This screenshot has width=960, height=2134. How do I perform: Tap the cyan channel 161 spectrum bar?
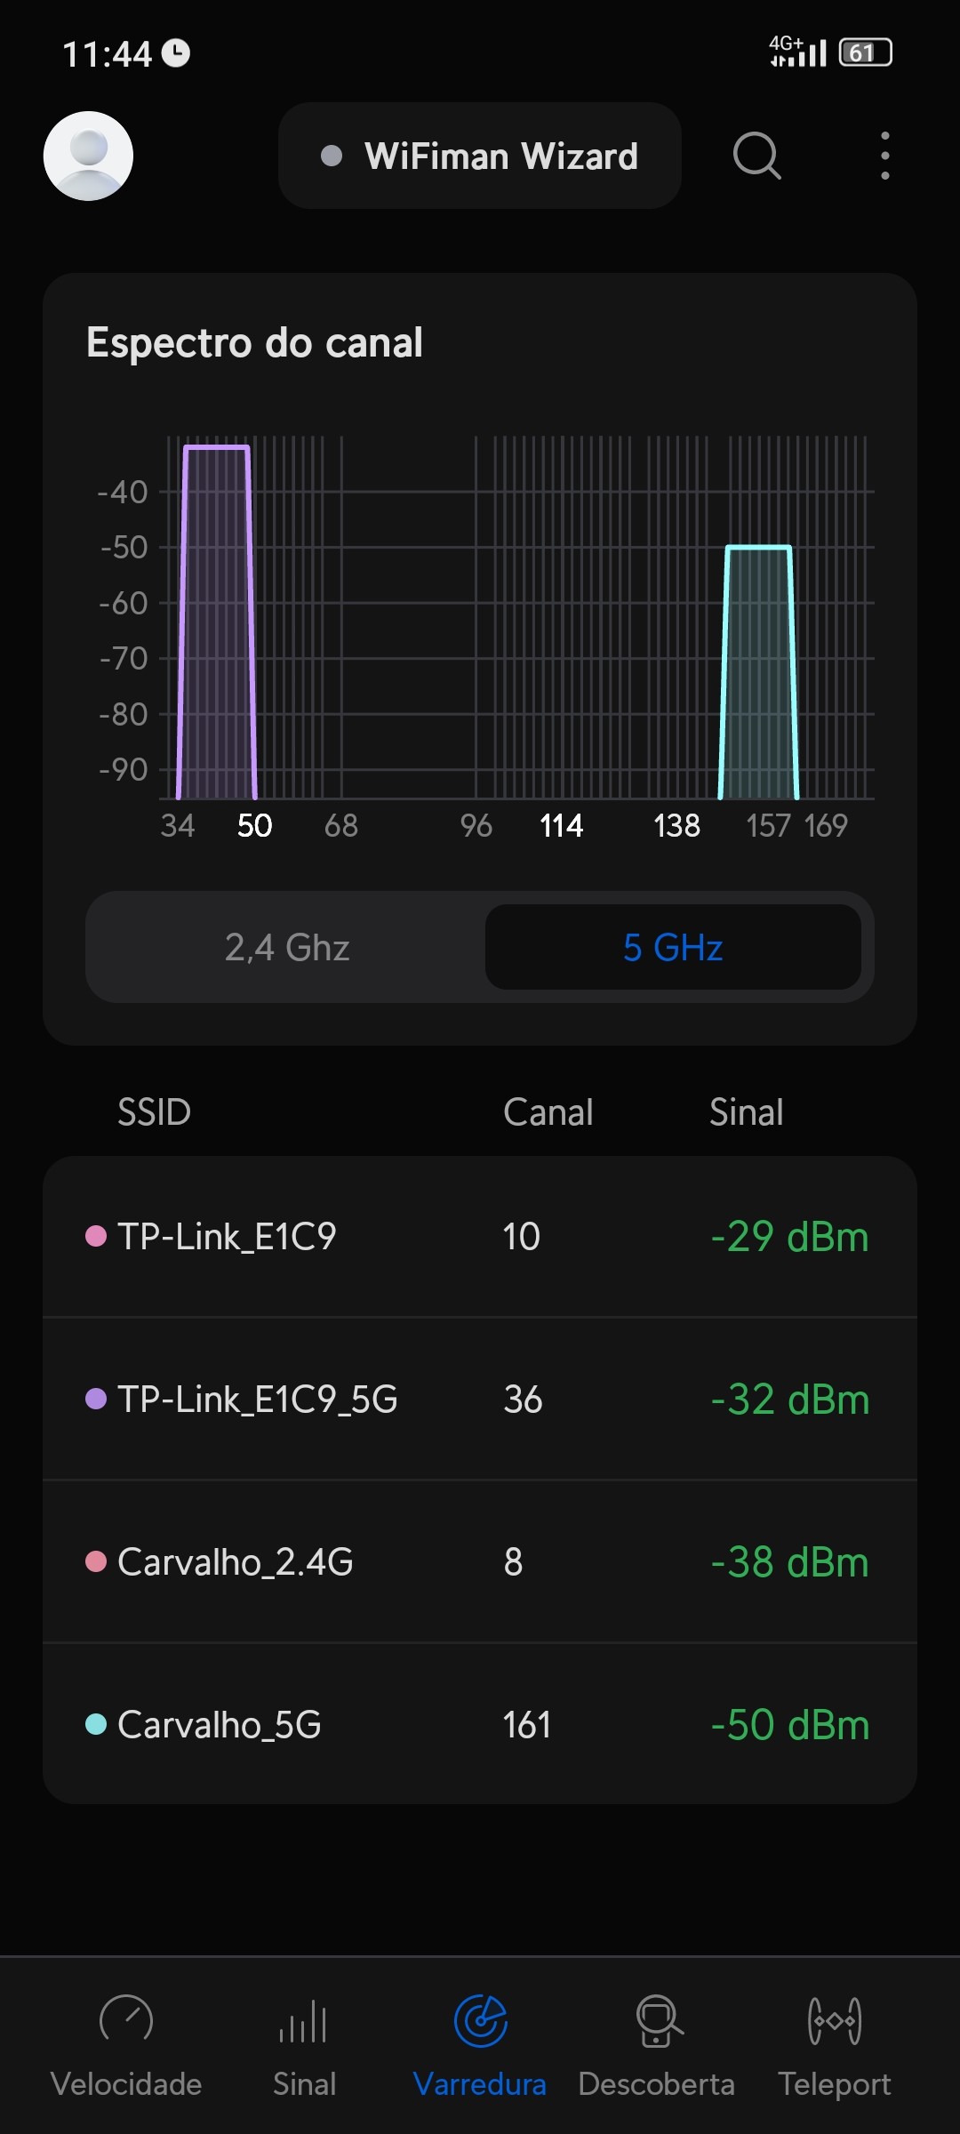pyautogui.click(x=758, y=673)
